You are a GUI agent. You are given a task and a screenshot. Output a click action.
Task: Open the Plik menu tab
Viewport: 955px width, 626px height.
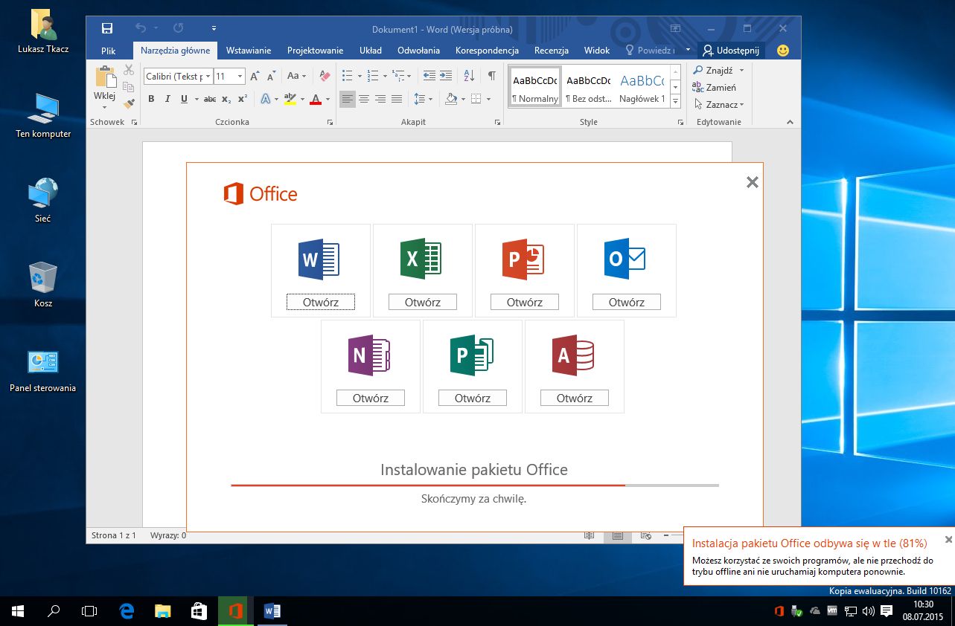[x=109, y=51]
